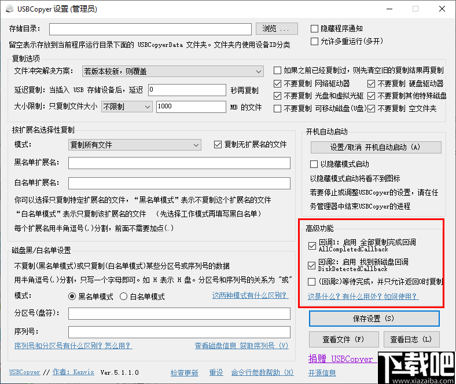The image size is (456, 384).
Task: Click 设置/取消 开机自动启动 (A) button
Action: click(376, 147)
